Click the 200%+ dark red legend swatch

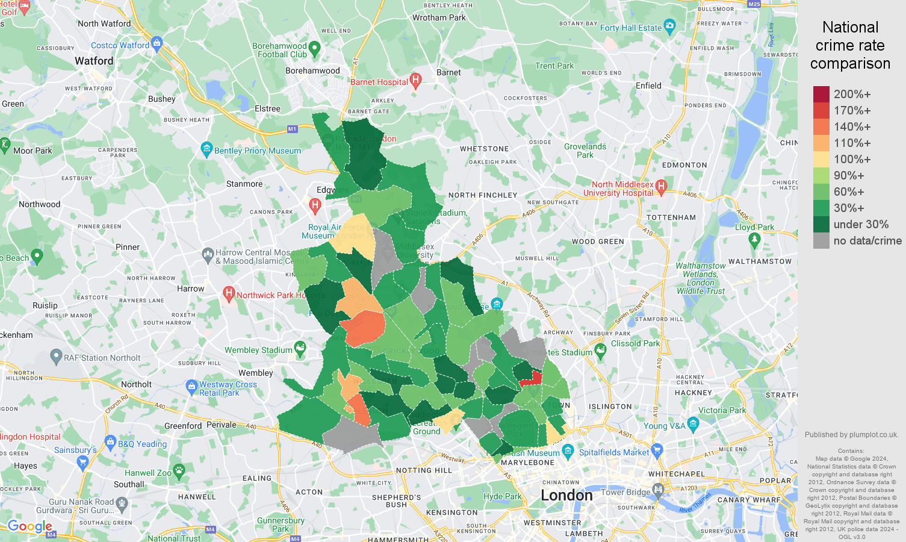click(x=821, y=94)
